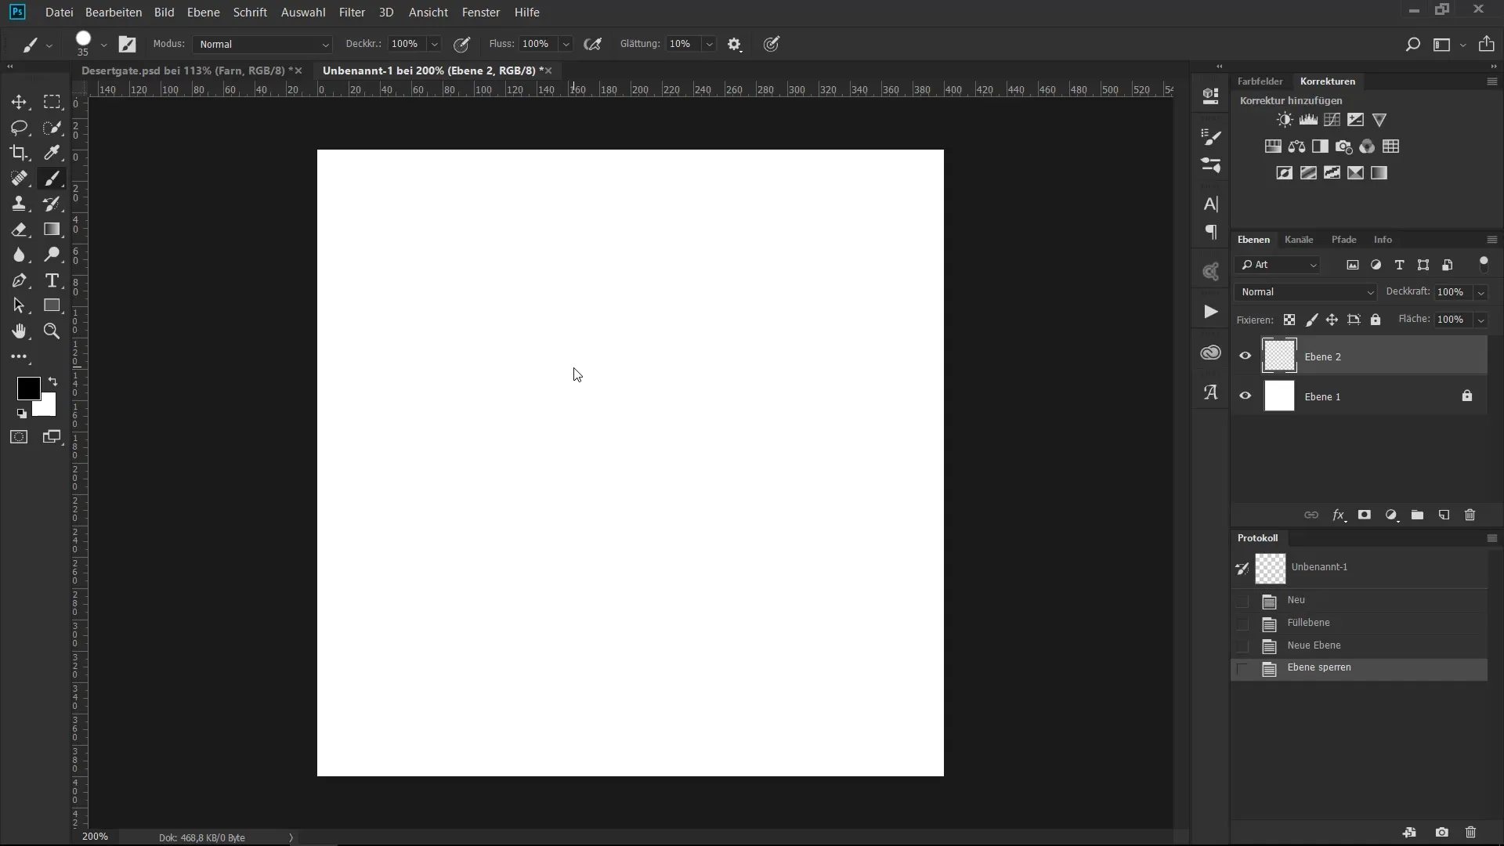Select the Move tool
The width and height of the screenshot is (1504, 846).
pos(19,102)
